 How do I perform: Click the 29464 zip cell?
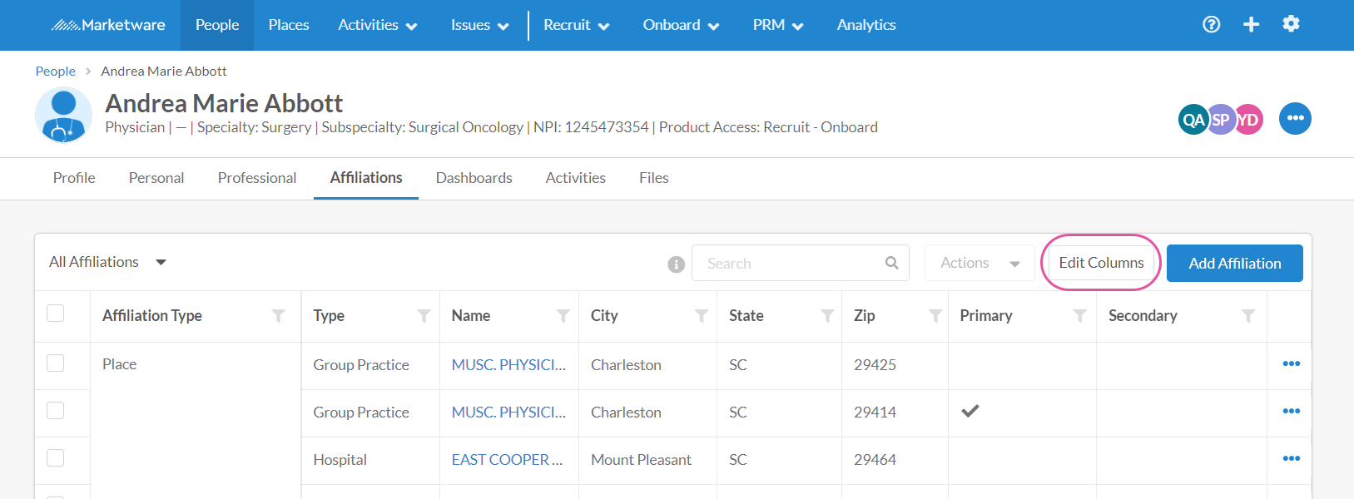pyautogui.click(x=875, y=460)
